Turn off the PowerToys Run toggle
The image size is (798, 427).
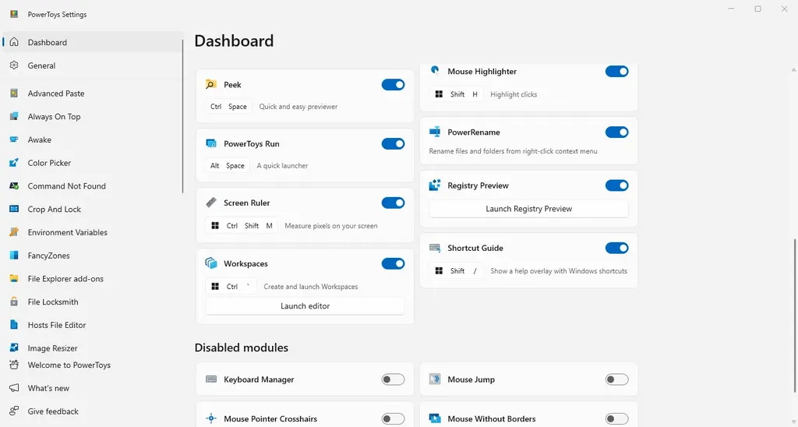[393, 143]
